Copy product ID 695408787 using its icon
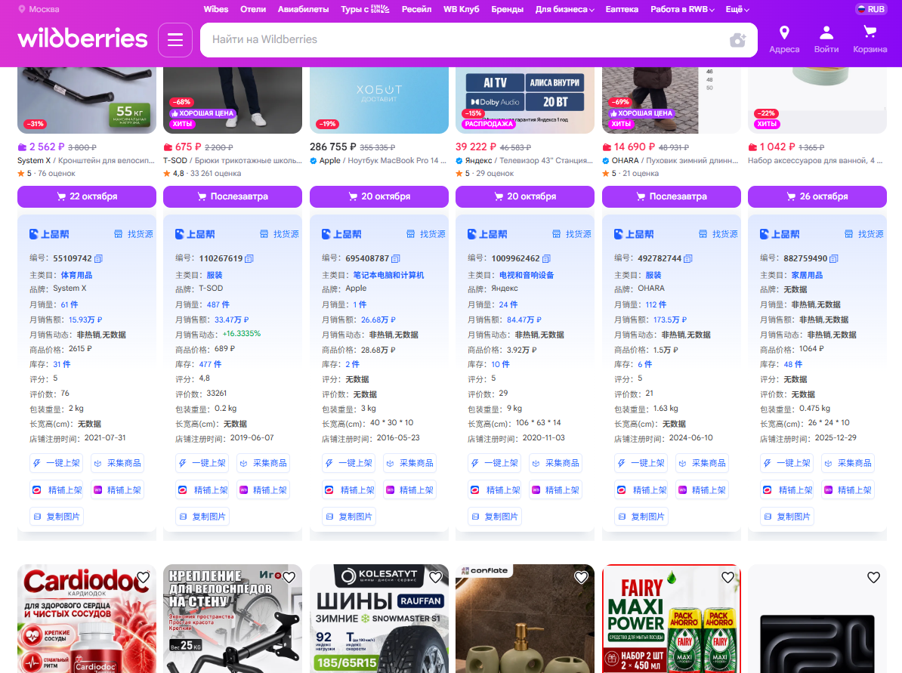Screen dimensions: 902x673 click(x=396, y=259)
